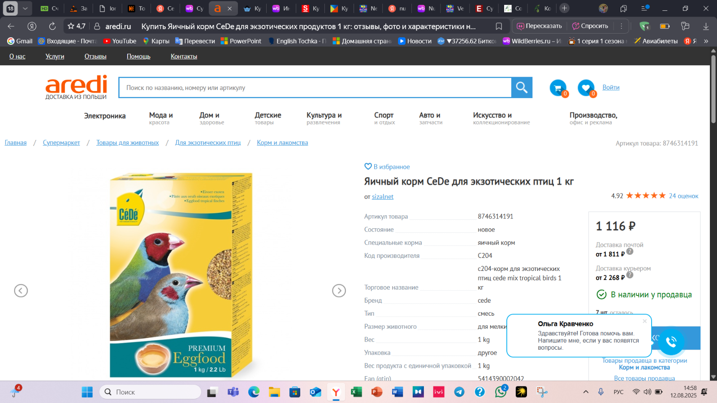The width and height of the screenshot is (717, 403).
Task: Click the product search input field
Action: (x=315, y=88)
